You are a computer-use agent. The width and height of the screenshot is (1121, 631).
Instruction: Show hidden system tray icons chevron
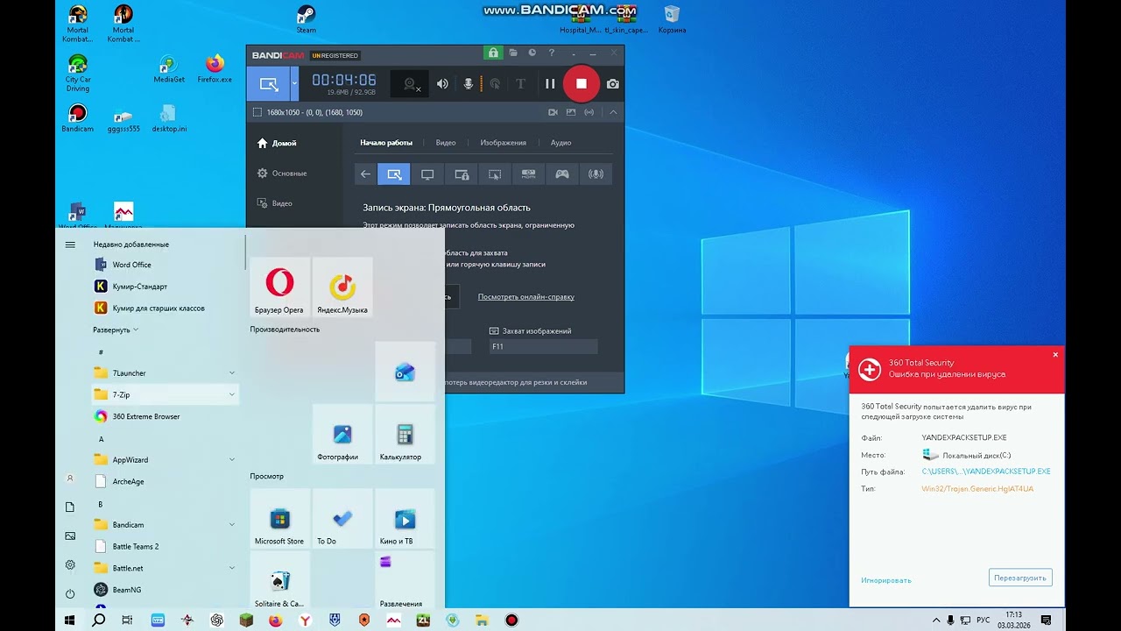tap(936, 620)
